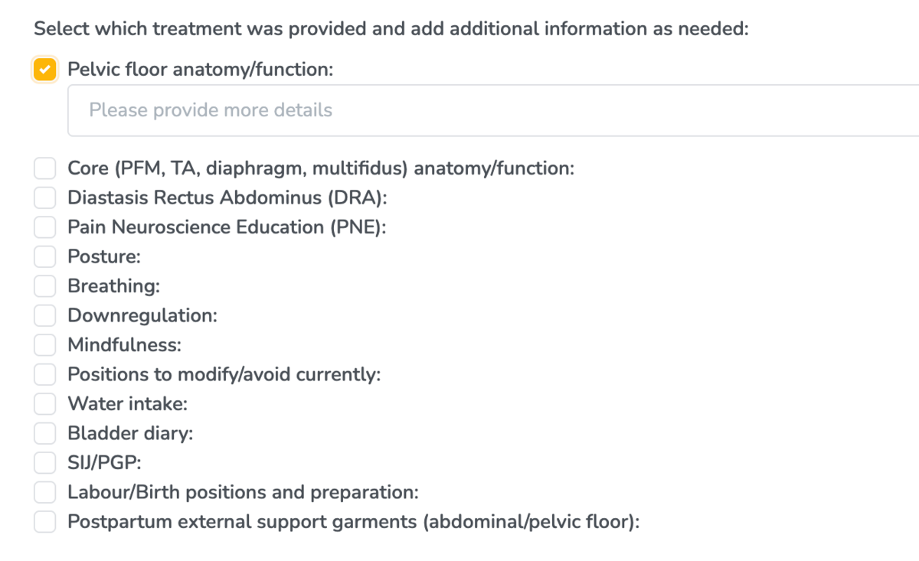Enable the Breathing checkbox
This screenshot has width=919, height=561.
pos(44,285)
